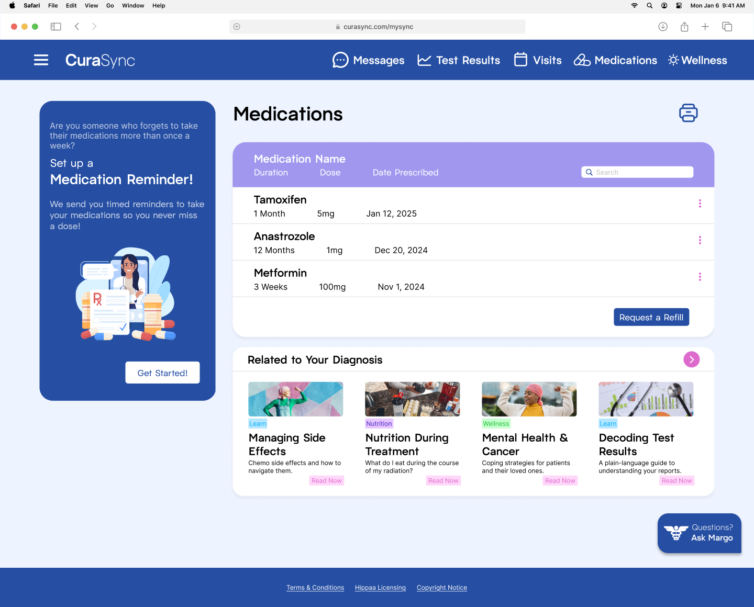This screenshot has height=607, width=754.
Task: Go to Test Results
Action: click(459, 60)
